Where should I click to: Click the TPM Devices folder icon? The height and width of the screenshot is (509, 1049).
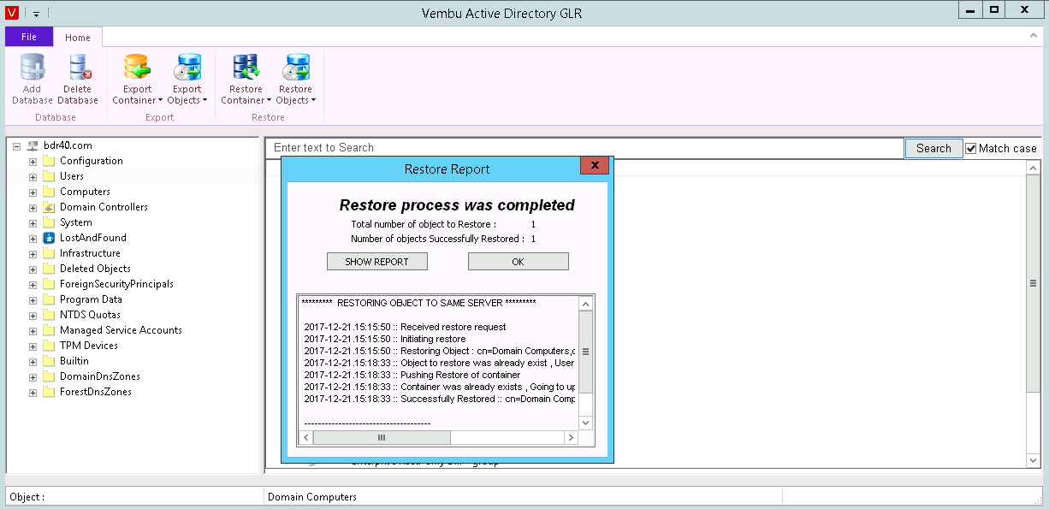point(49,346)
